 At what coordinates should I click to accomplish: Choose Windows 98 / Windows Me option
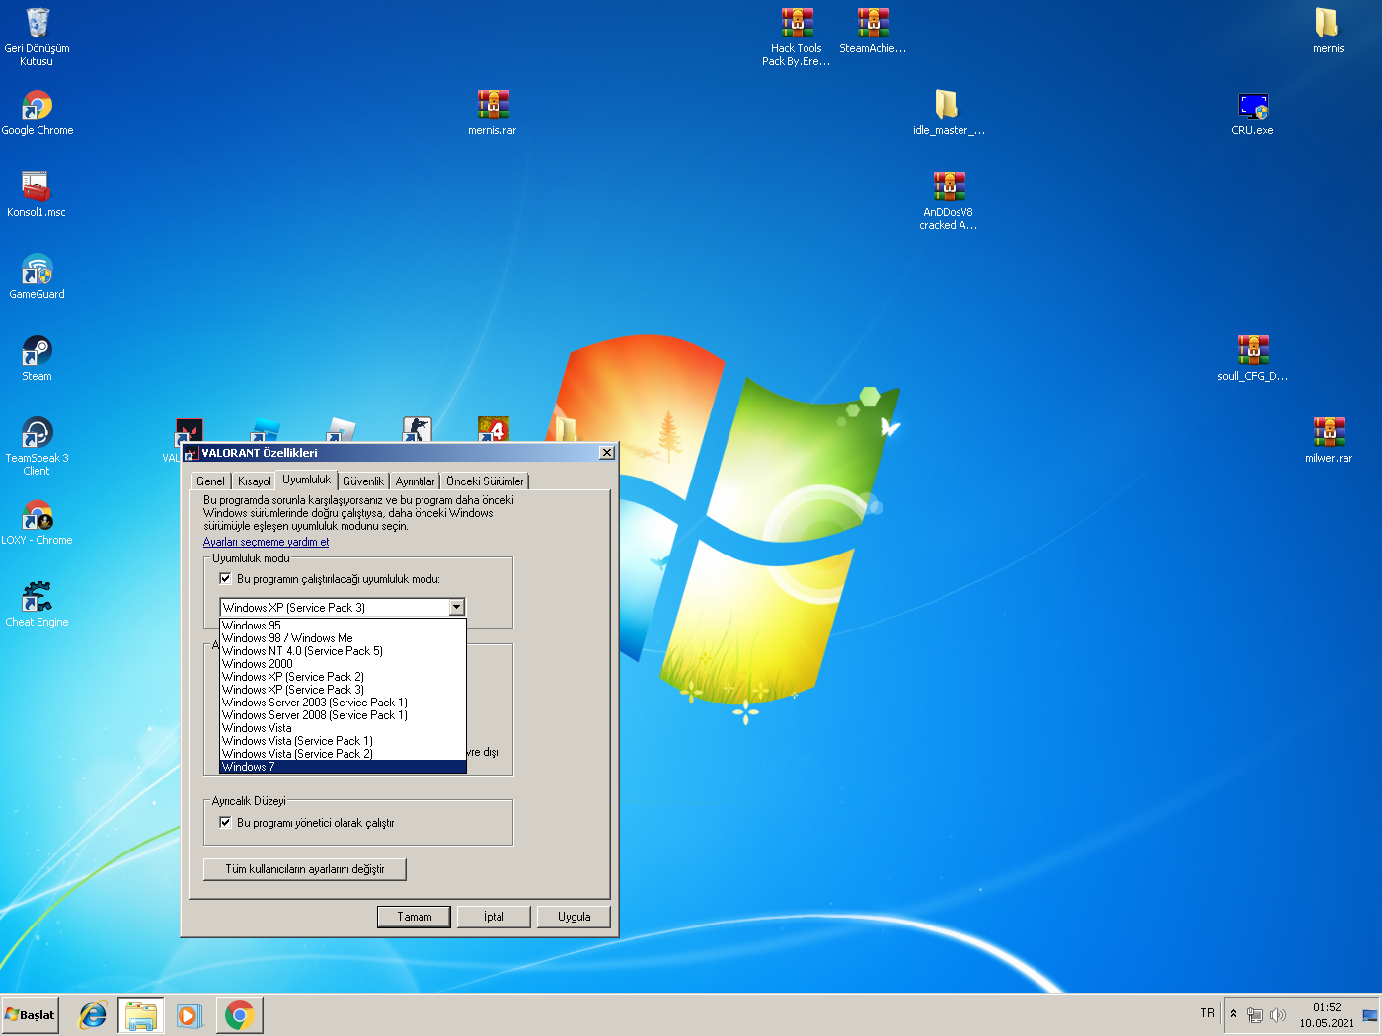click(342, 638)
